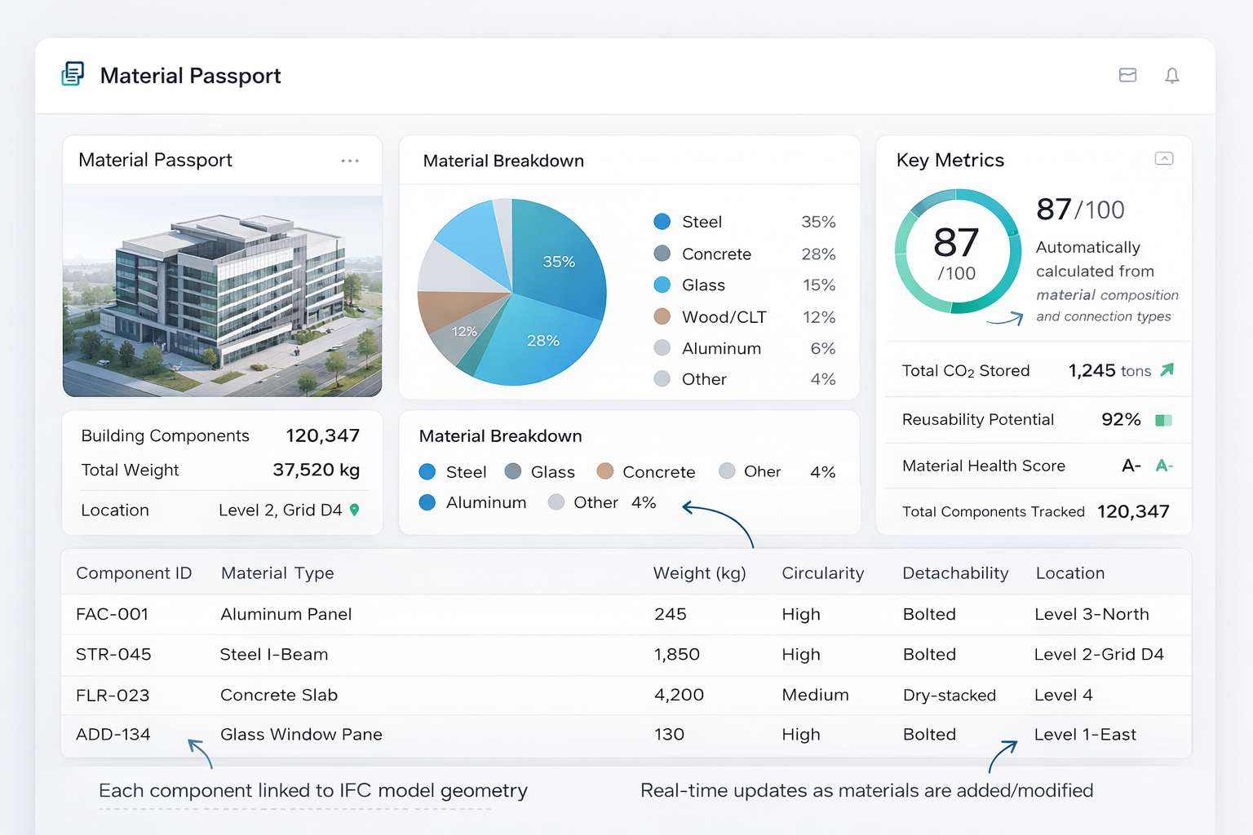
Task: Toggle the Wood/CLT legend color dot
Action: pyautogui.click(x=662, y=316)
